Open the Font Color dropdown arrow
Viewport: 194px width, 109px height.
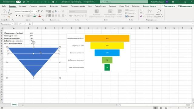42,15
